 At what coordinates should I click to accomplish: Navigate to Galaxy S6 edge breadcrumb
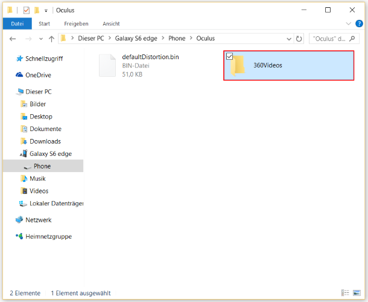tap(136, 38)
